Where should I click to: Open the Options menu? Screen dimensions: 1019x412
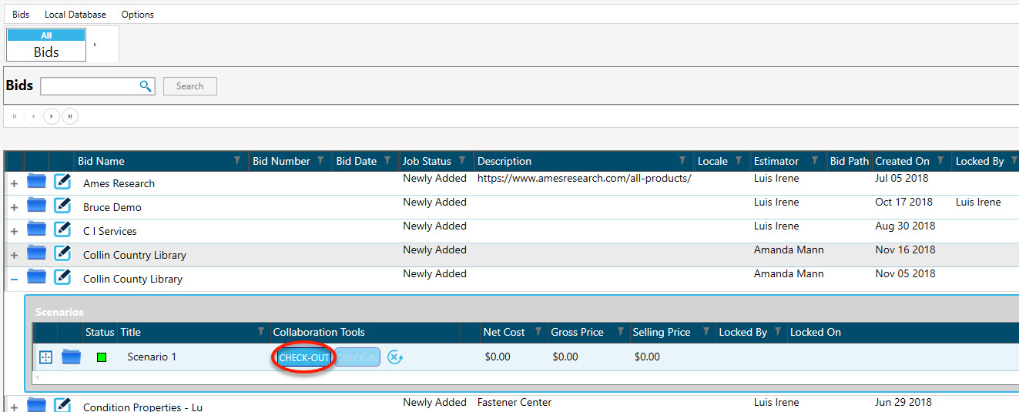[x=138, y=15]
